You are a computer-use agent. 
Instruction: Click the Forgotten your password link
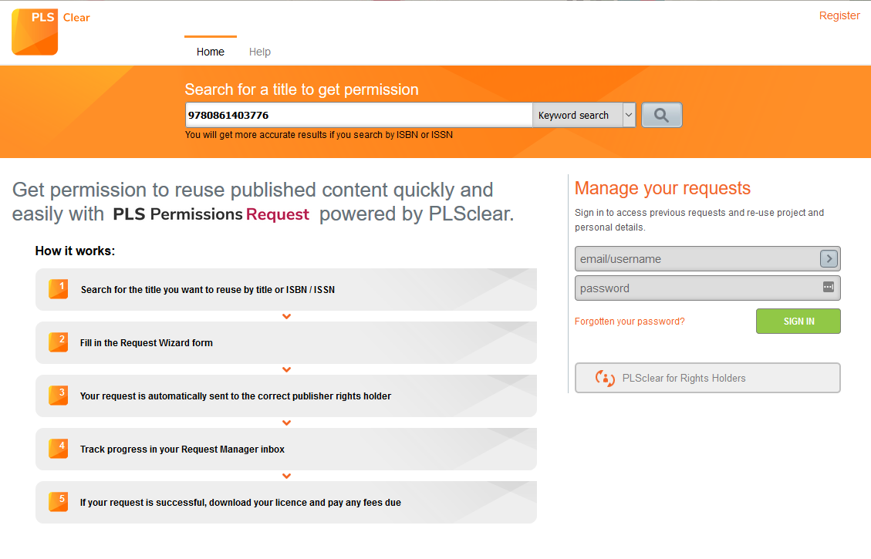630,322
